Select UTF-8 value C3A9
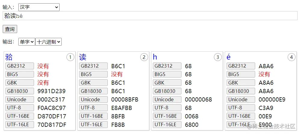This screenshot has width=300, height=134. 266,108
